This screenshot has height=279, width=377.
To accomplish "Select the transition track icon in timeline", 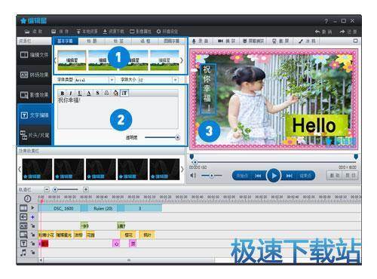I will point(23,225).
